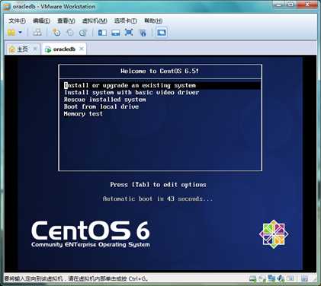
Task: Select 'Install system with basic video driver'
Action: point(131,92)
